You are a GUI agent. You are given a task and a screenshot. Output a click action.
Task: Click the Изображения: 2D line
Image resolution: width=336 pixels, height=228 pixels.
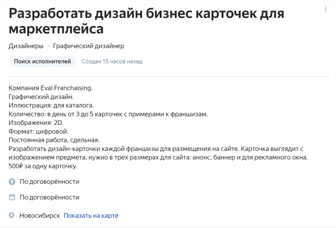(x=36, y=123)
